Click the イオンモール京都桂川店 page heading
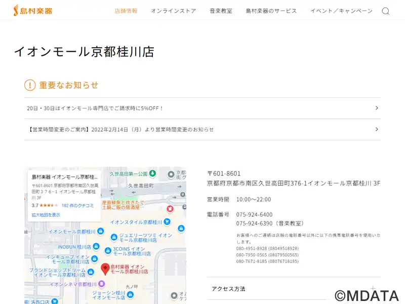 point(84,52)
